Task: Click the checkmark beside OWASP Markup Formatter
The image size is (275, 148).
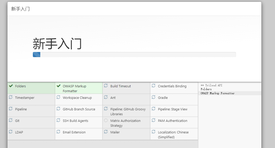Action: (x=58, y=86)
